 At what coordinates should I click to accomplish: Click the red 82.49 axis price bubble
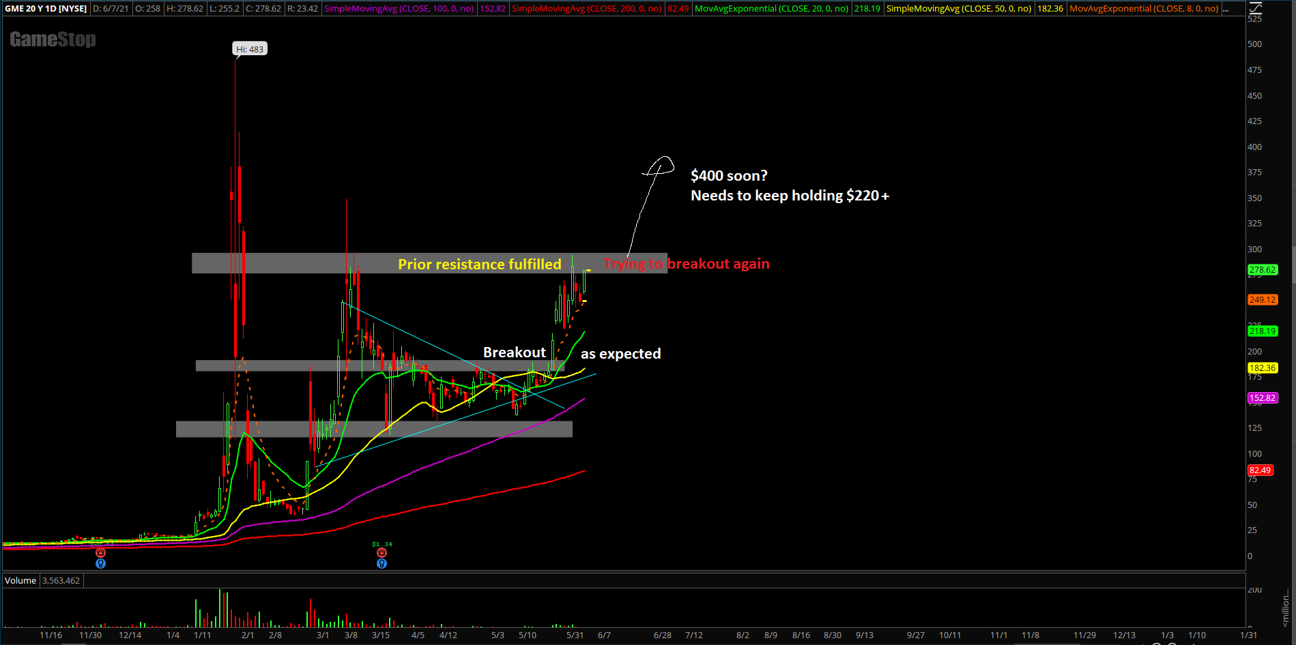[x=1261, y=470]
